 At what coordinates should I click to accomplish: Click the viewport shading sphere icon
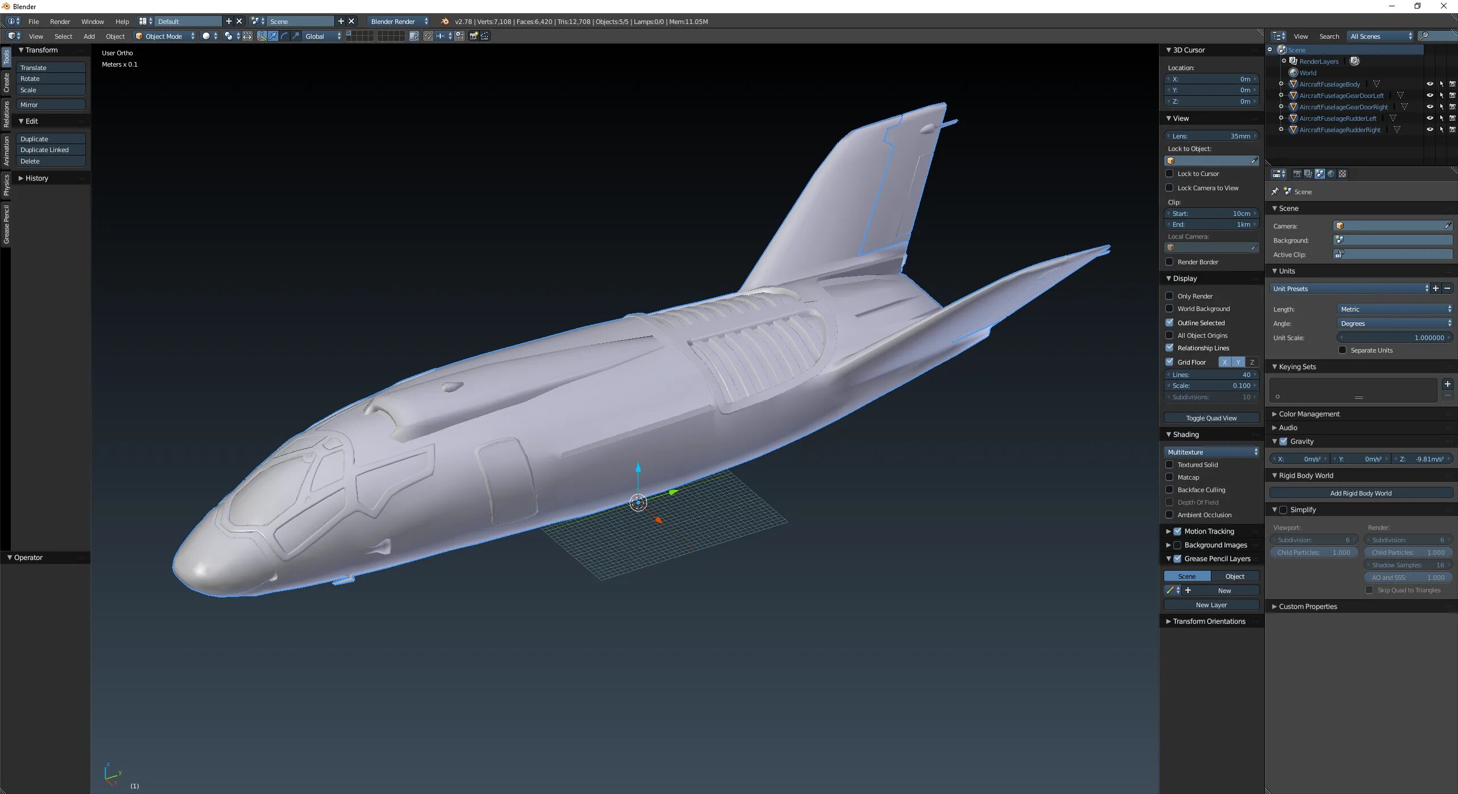206,36
